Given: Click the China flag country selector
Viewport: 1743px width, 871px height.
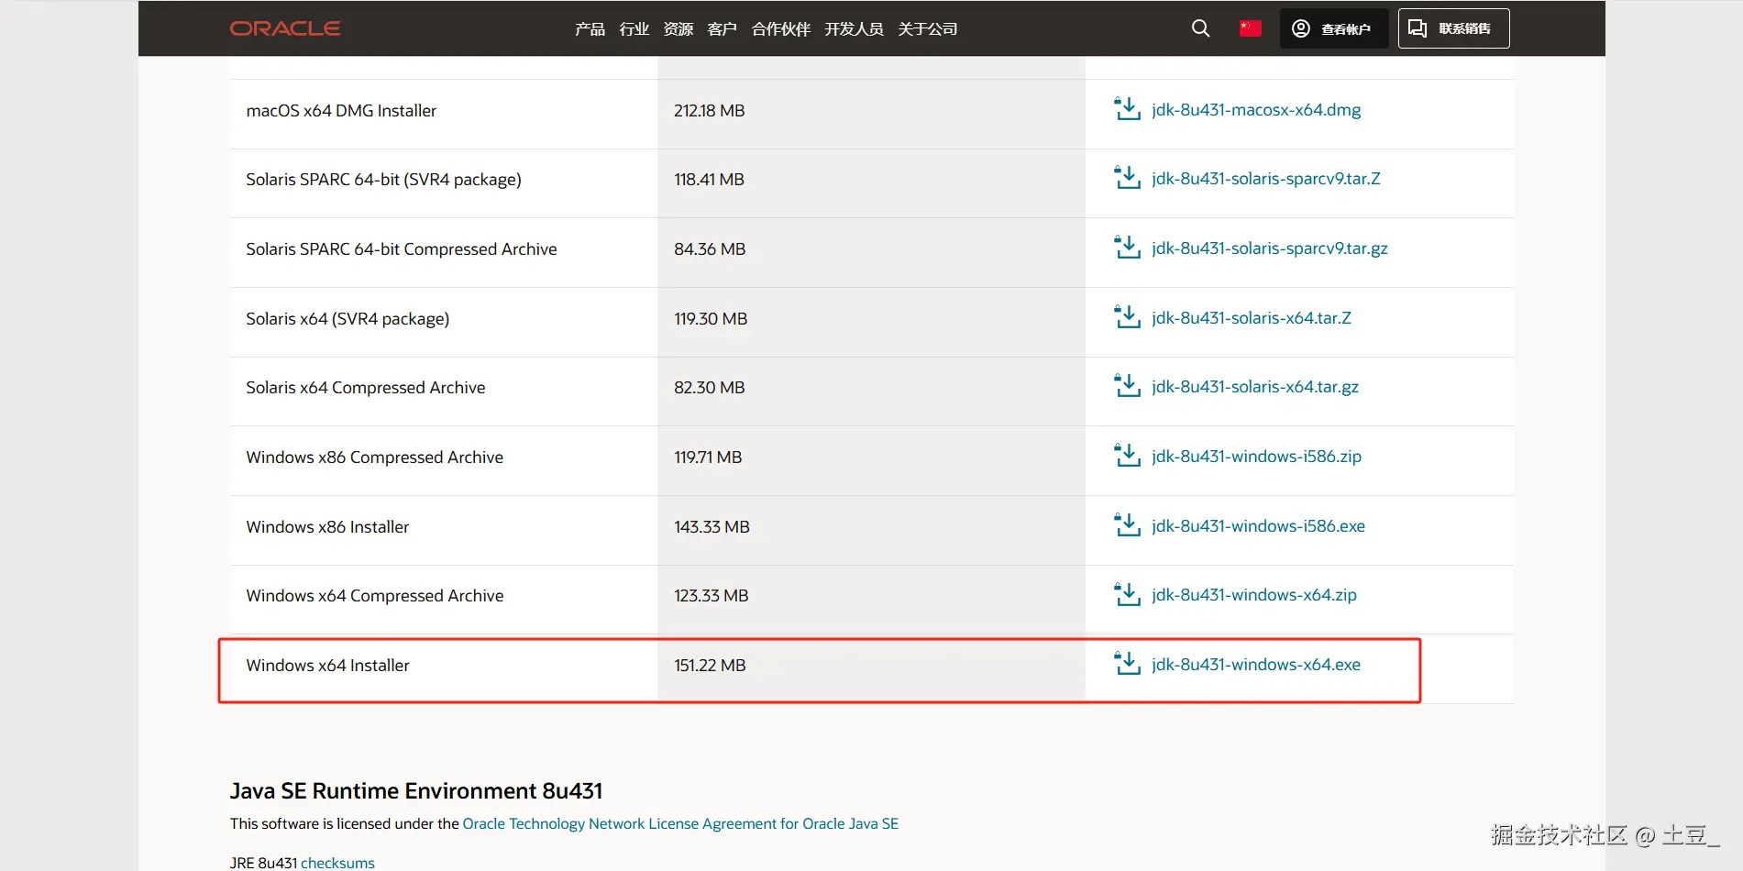Looking at the screenshot, I should (x=1250, y=28).
